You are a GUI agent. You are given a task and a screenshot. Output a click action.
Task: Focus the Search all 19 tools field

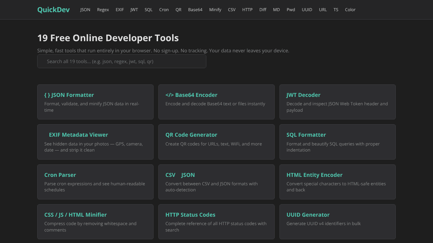click(x=122, y=61)
